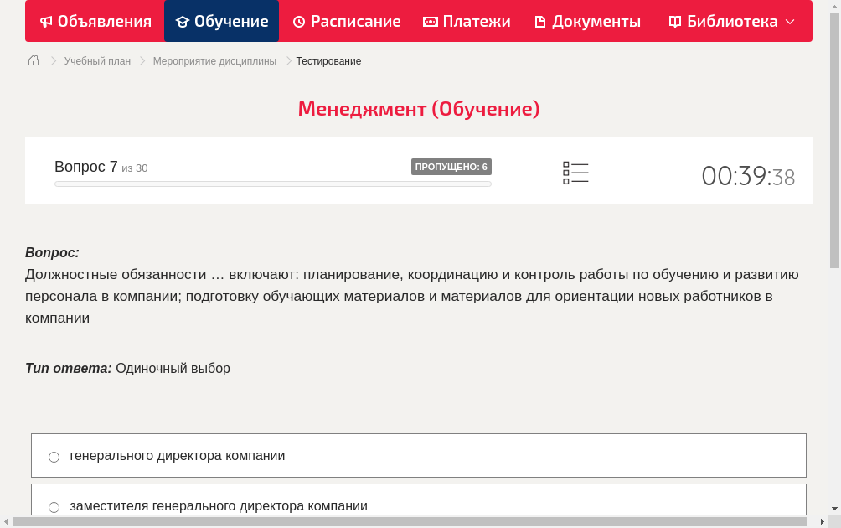Viewport: 841px width, 528px height.
Task: Open the question navigator list icon
Action: [575, 172]
